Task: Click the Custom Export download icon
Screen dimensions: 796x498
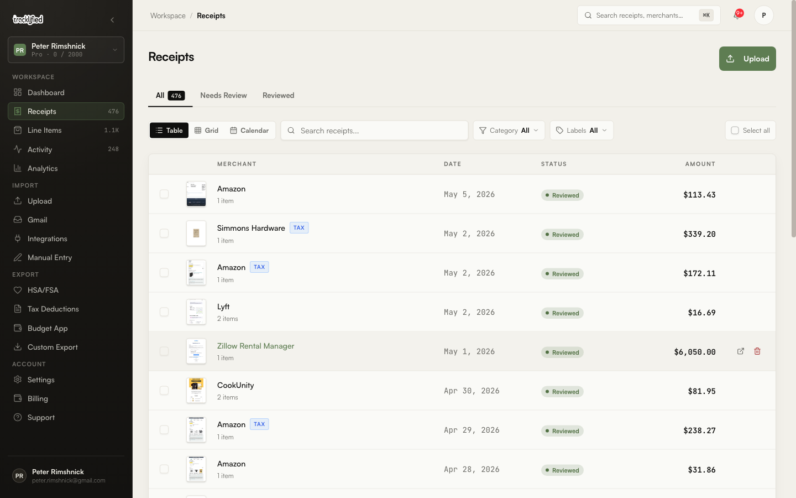Action: (x=18, y=347)
